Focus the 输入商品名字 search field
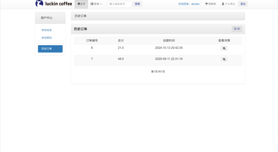 [119, 4]
